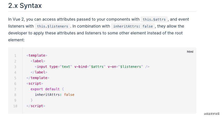Click the "export default" code line
The image size is (222, 117).
pyautogui.click(x=47, y=89)
